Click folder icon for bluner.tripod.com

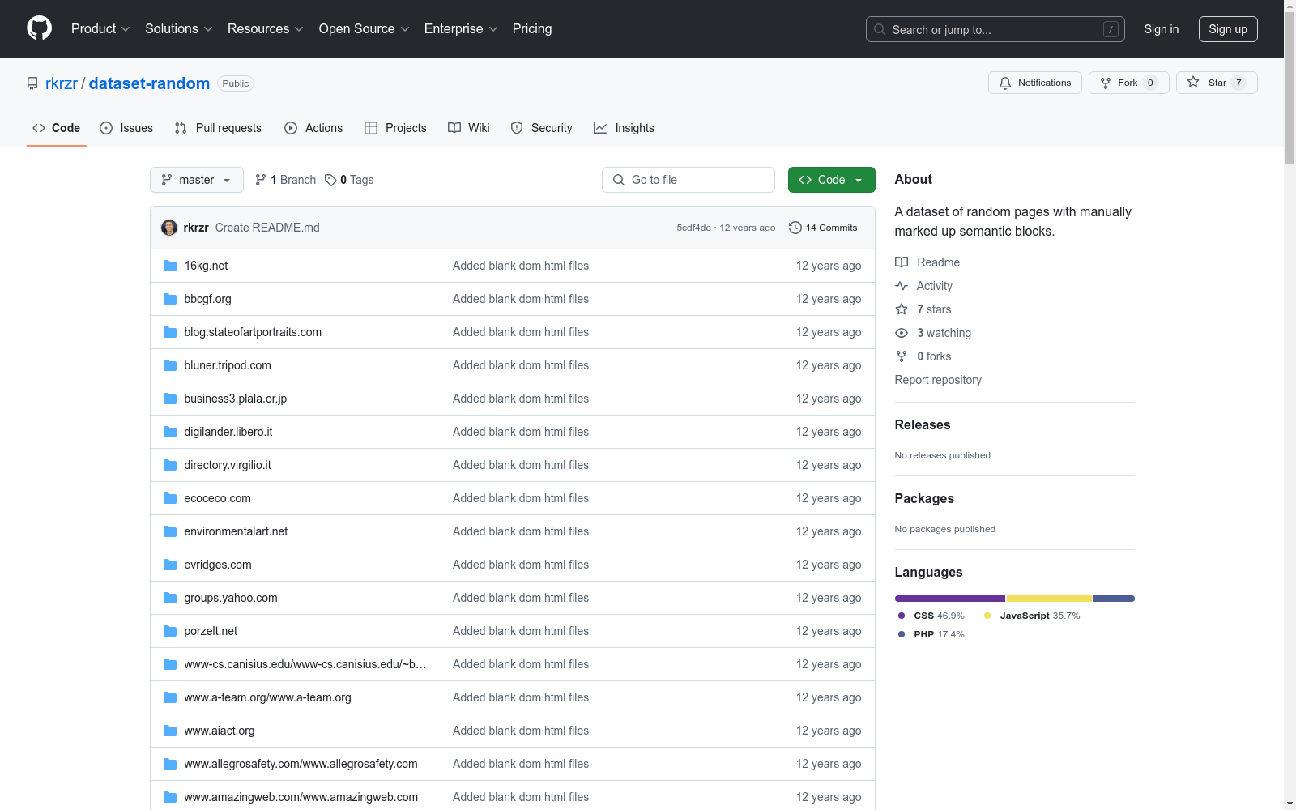pos(170,365)
